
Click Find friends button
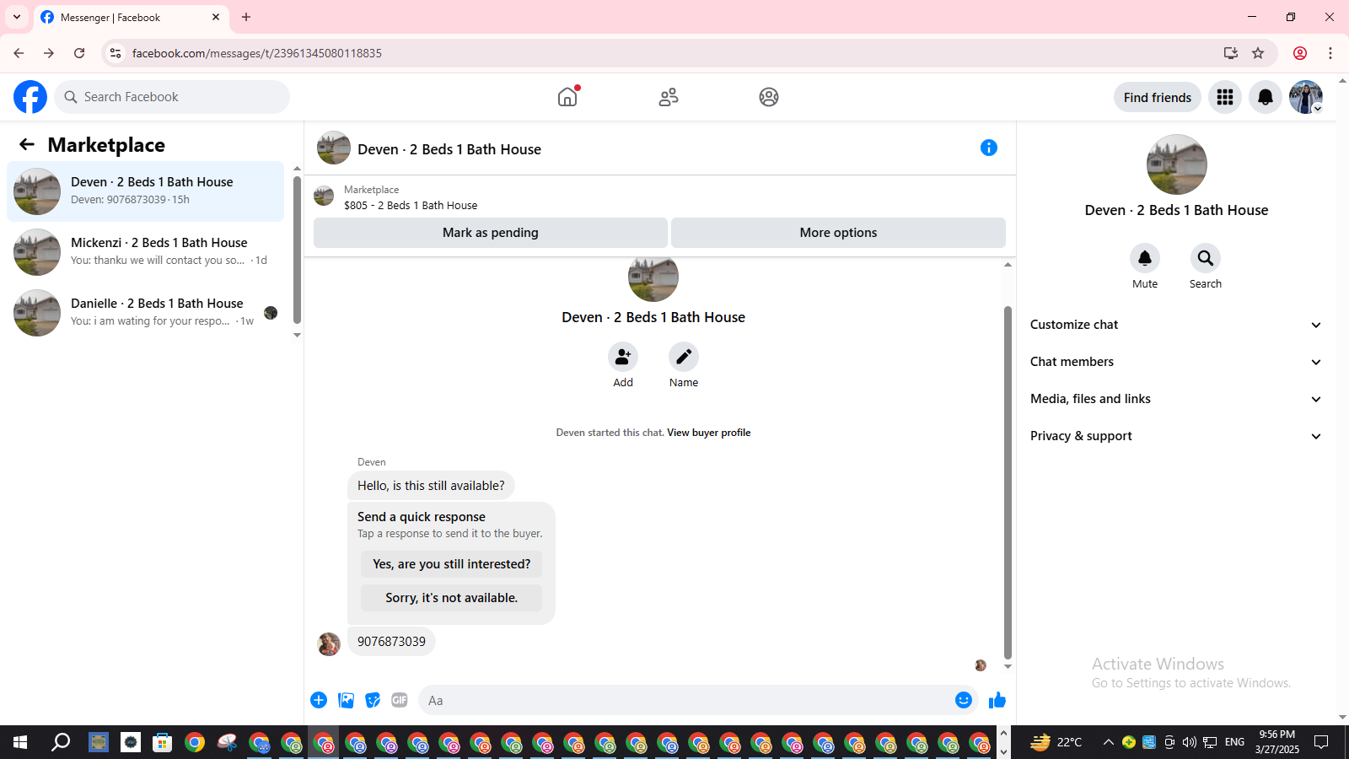pos(1158,97)
